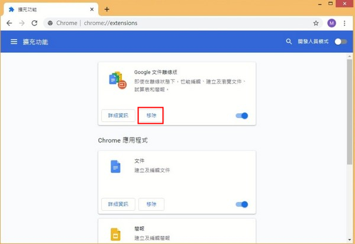
Task: Disable the Google 文件離線版 extension toggle
Action: coord(242,115)
